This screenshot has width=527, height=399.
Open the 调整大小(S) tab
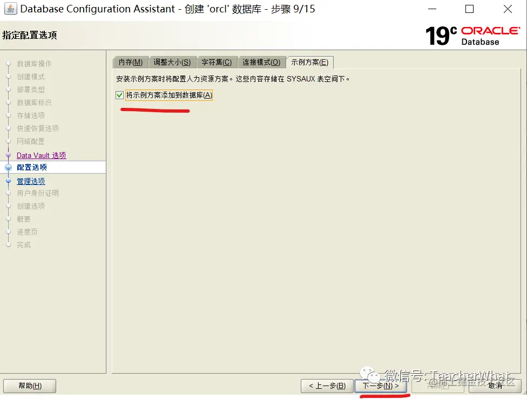172,63
